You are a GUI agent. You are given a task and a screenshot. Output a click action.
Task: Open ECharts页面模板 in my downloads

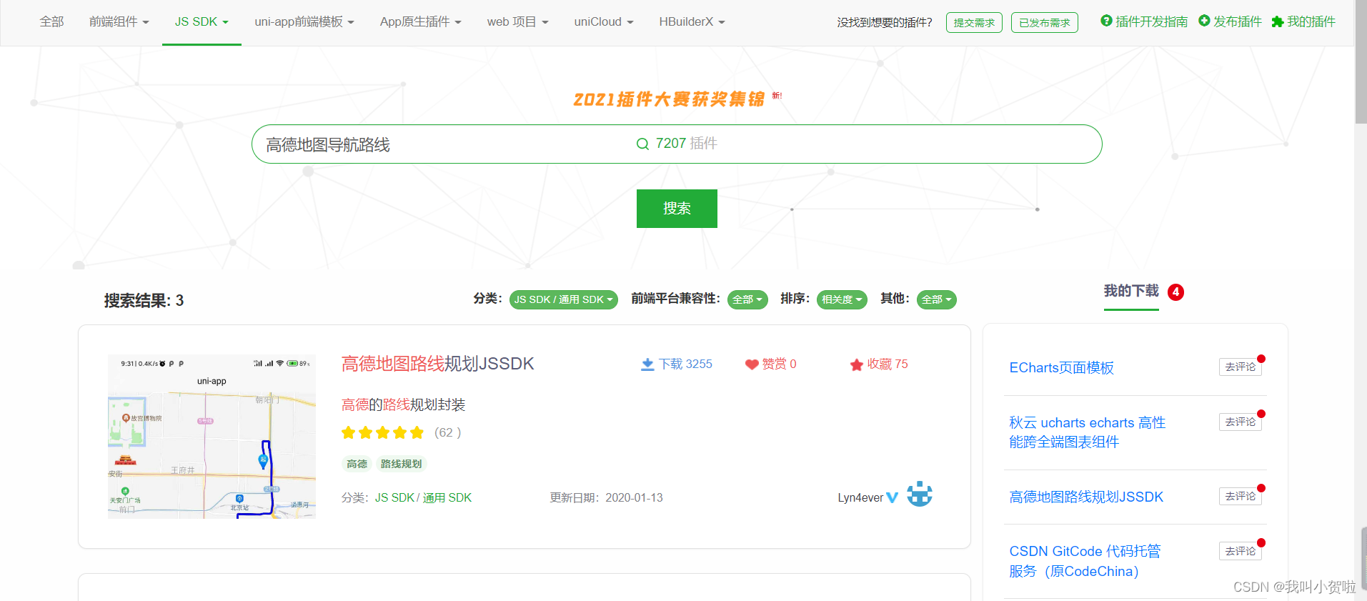click(x=1061, y=367)
